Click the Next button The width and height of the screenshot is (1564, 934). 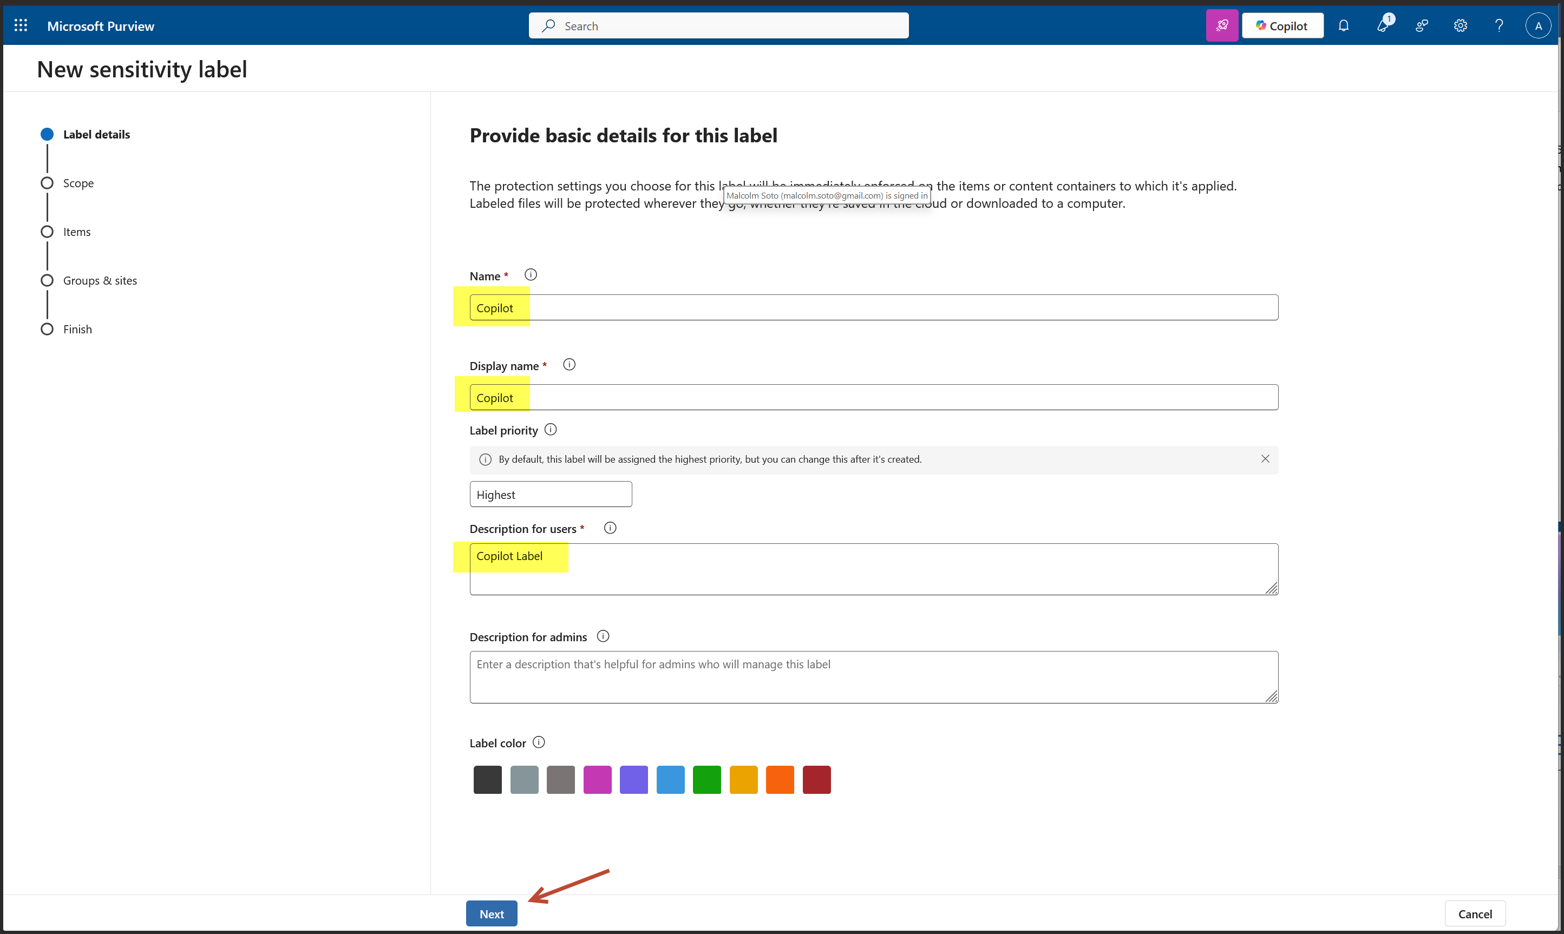[x=491, y=914]
